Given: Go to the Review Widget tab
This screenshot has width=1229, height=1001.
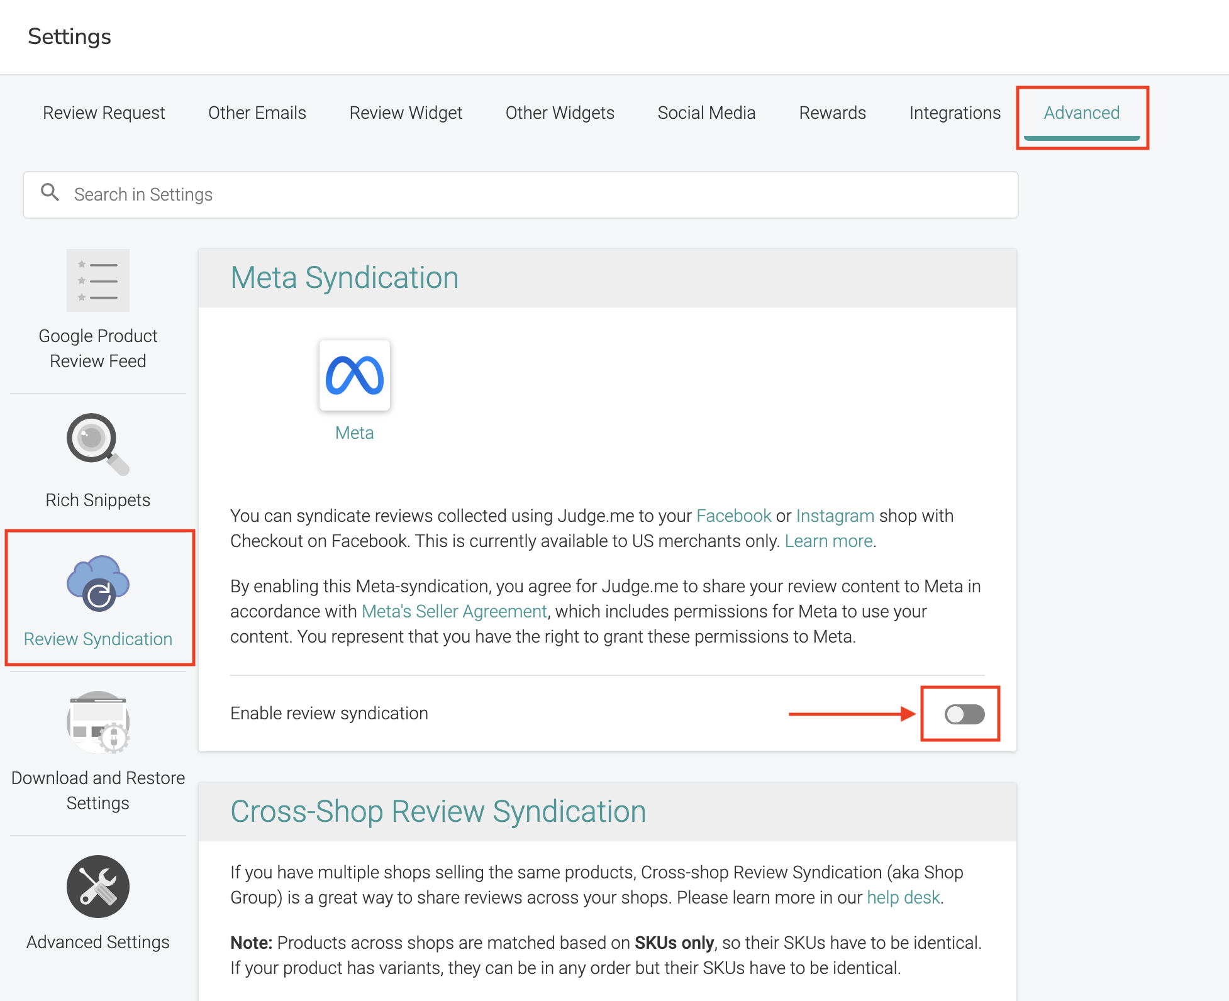Looking at the screenshot, I should (x=406, y=113).
